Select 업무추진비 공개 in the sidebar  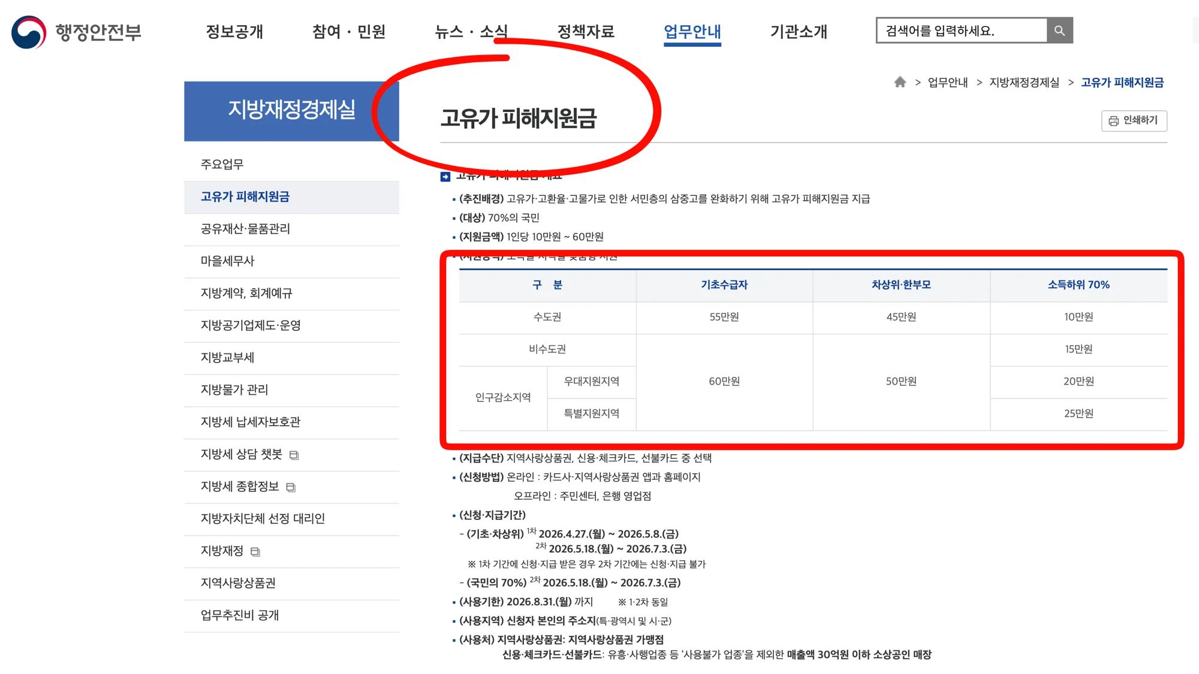pyautogui.click(x=291, y=616)
